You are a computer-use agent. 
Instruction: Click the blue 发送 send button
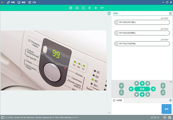166,109
